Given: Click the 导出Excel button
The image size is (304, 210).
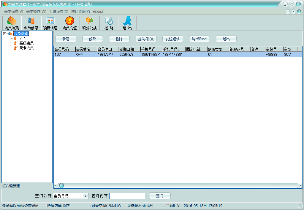Looking at the screenshot, I should pos(199,39).
